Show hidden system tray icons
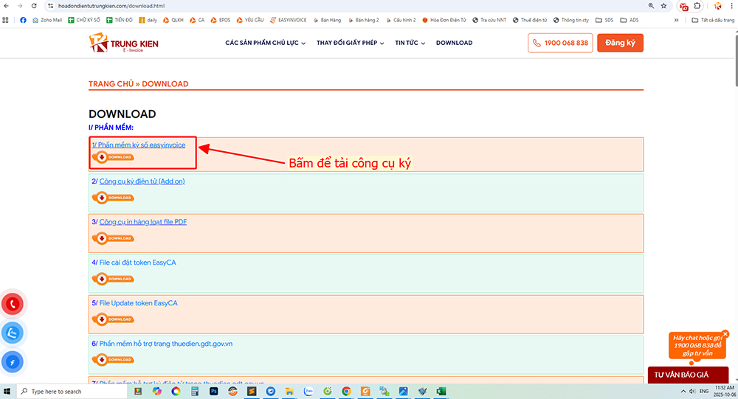The image size is (738, 399). [x=683, y=391]
